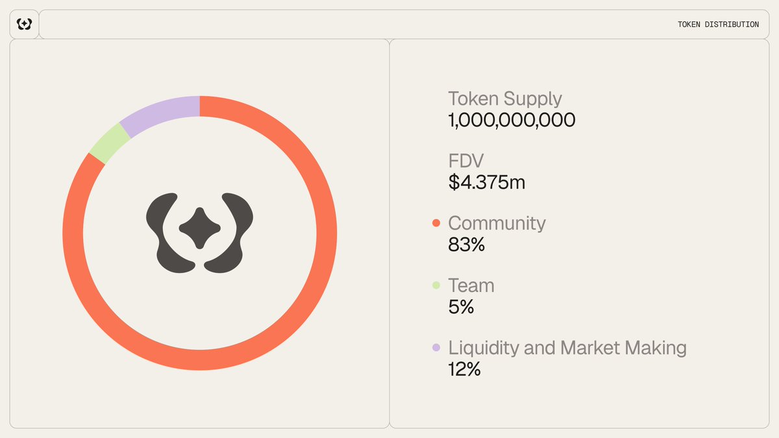779x438 pixels.
Task: Click the 83% value
Action: (467, 245)
